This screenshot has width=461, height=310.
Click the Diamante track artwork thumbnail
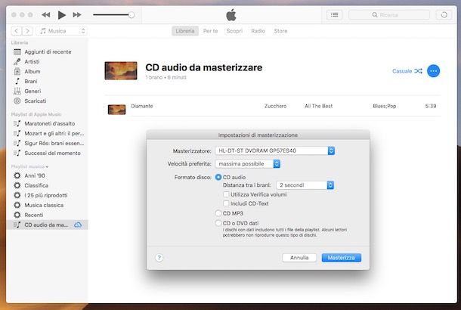(x=116, y=110)
